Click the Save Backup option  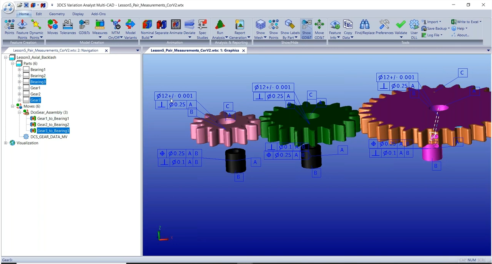point(436,28)
